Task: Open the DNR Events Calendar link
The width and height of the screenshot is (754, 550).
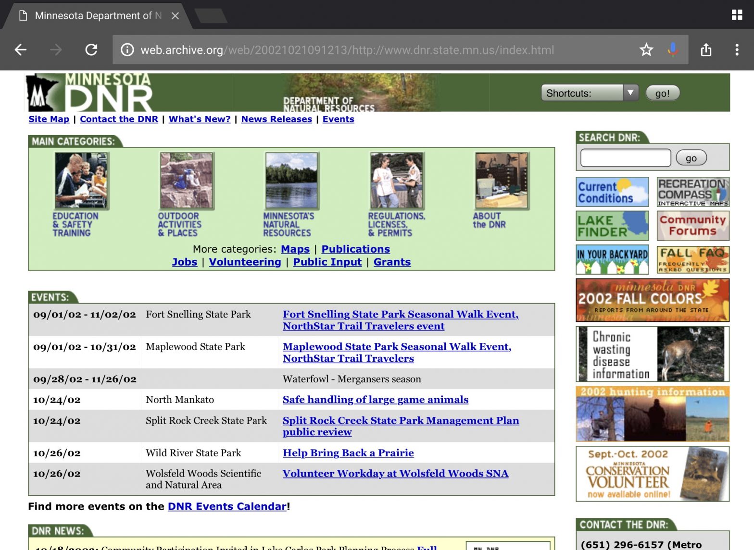Action: point(227,506)
